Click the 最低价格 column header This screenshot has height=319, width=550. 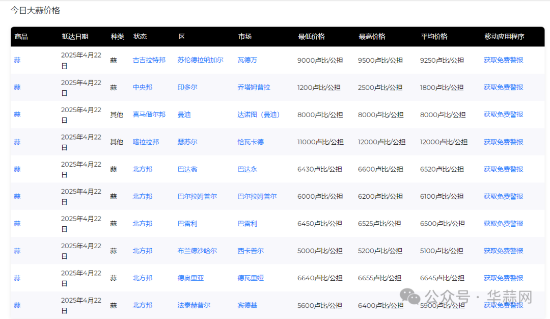pyautogui.click(x=311, y=37)
